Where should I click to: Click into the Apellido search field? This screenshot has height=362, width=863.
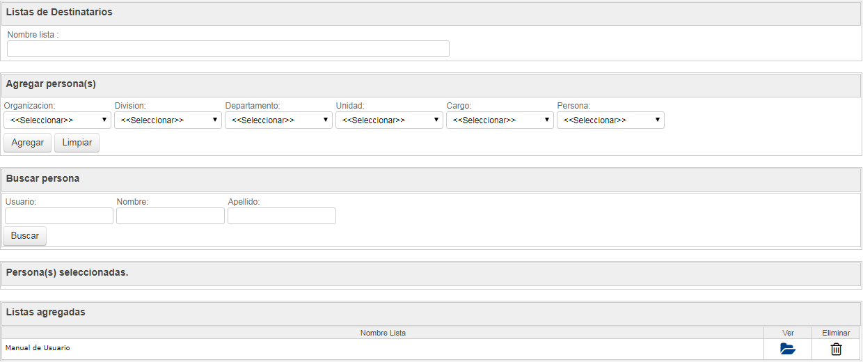[x=282, y=216]
